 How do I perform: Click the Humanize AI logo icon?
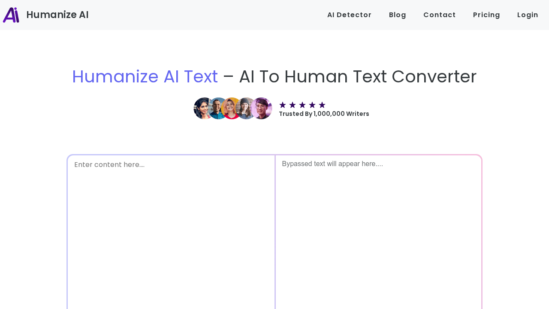pos(10,14)
